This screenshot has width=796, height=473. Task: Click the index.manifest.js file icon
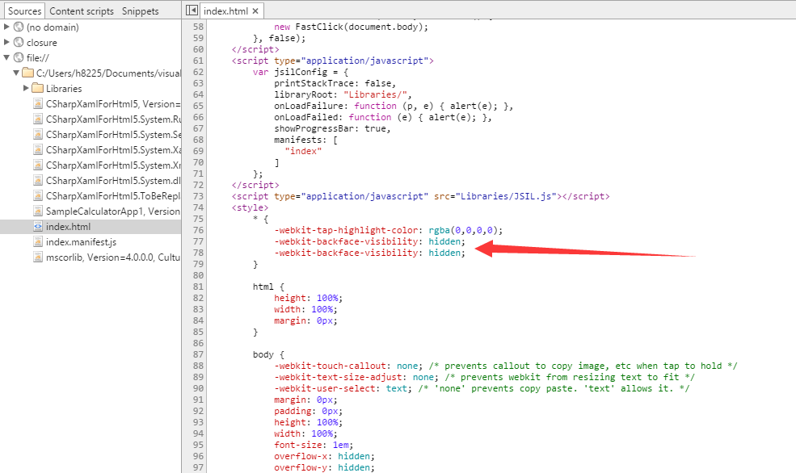[x=38, y=242]
